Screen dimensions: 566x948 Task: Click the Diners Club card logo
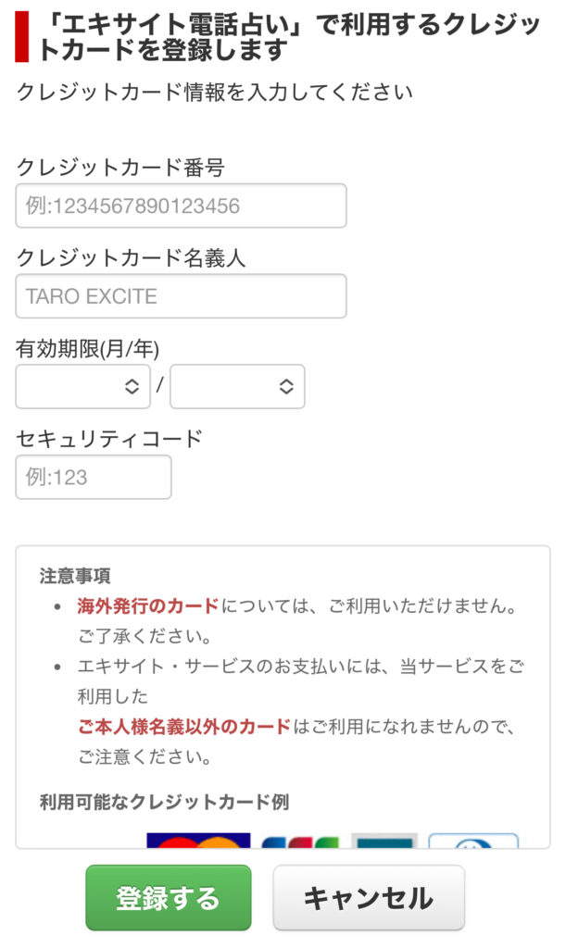(x=473, y=841)
